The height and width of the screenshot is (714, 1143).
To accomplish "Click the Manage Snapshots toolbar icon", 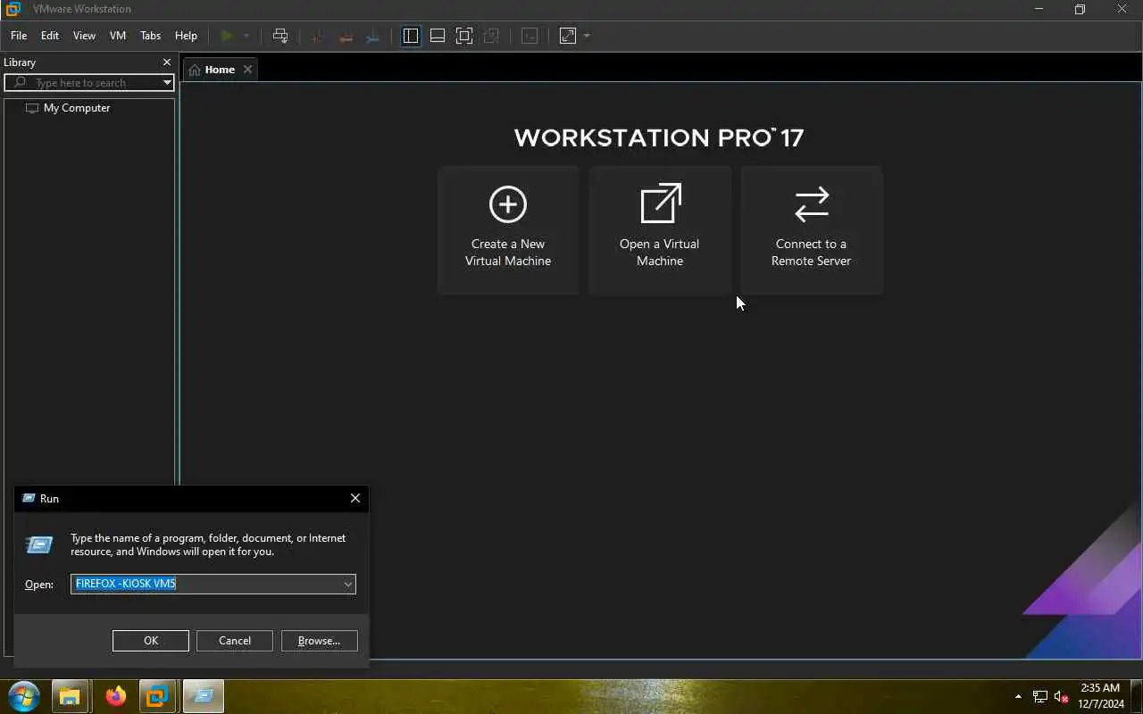I will click(373, 36).
